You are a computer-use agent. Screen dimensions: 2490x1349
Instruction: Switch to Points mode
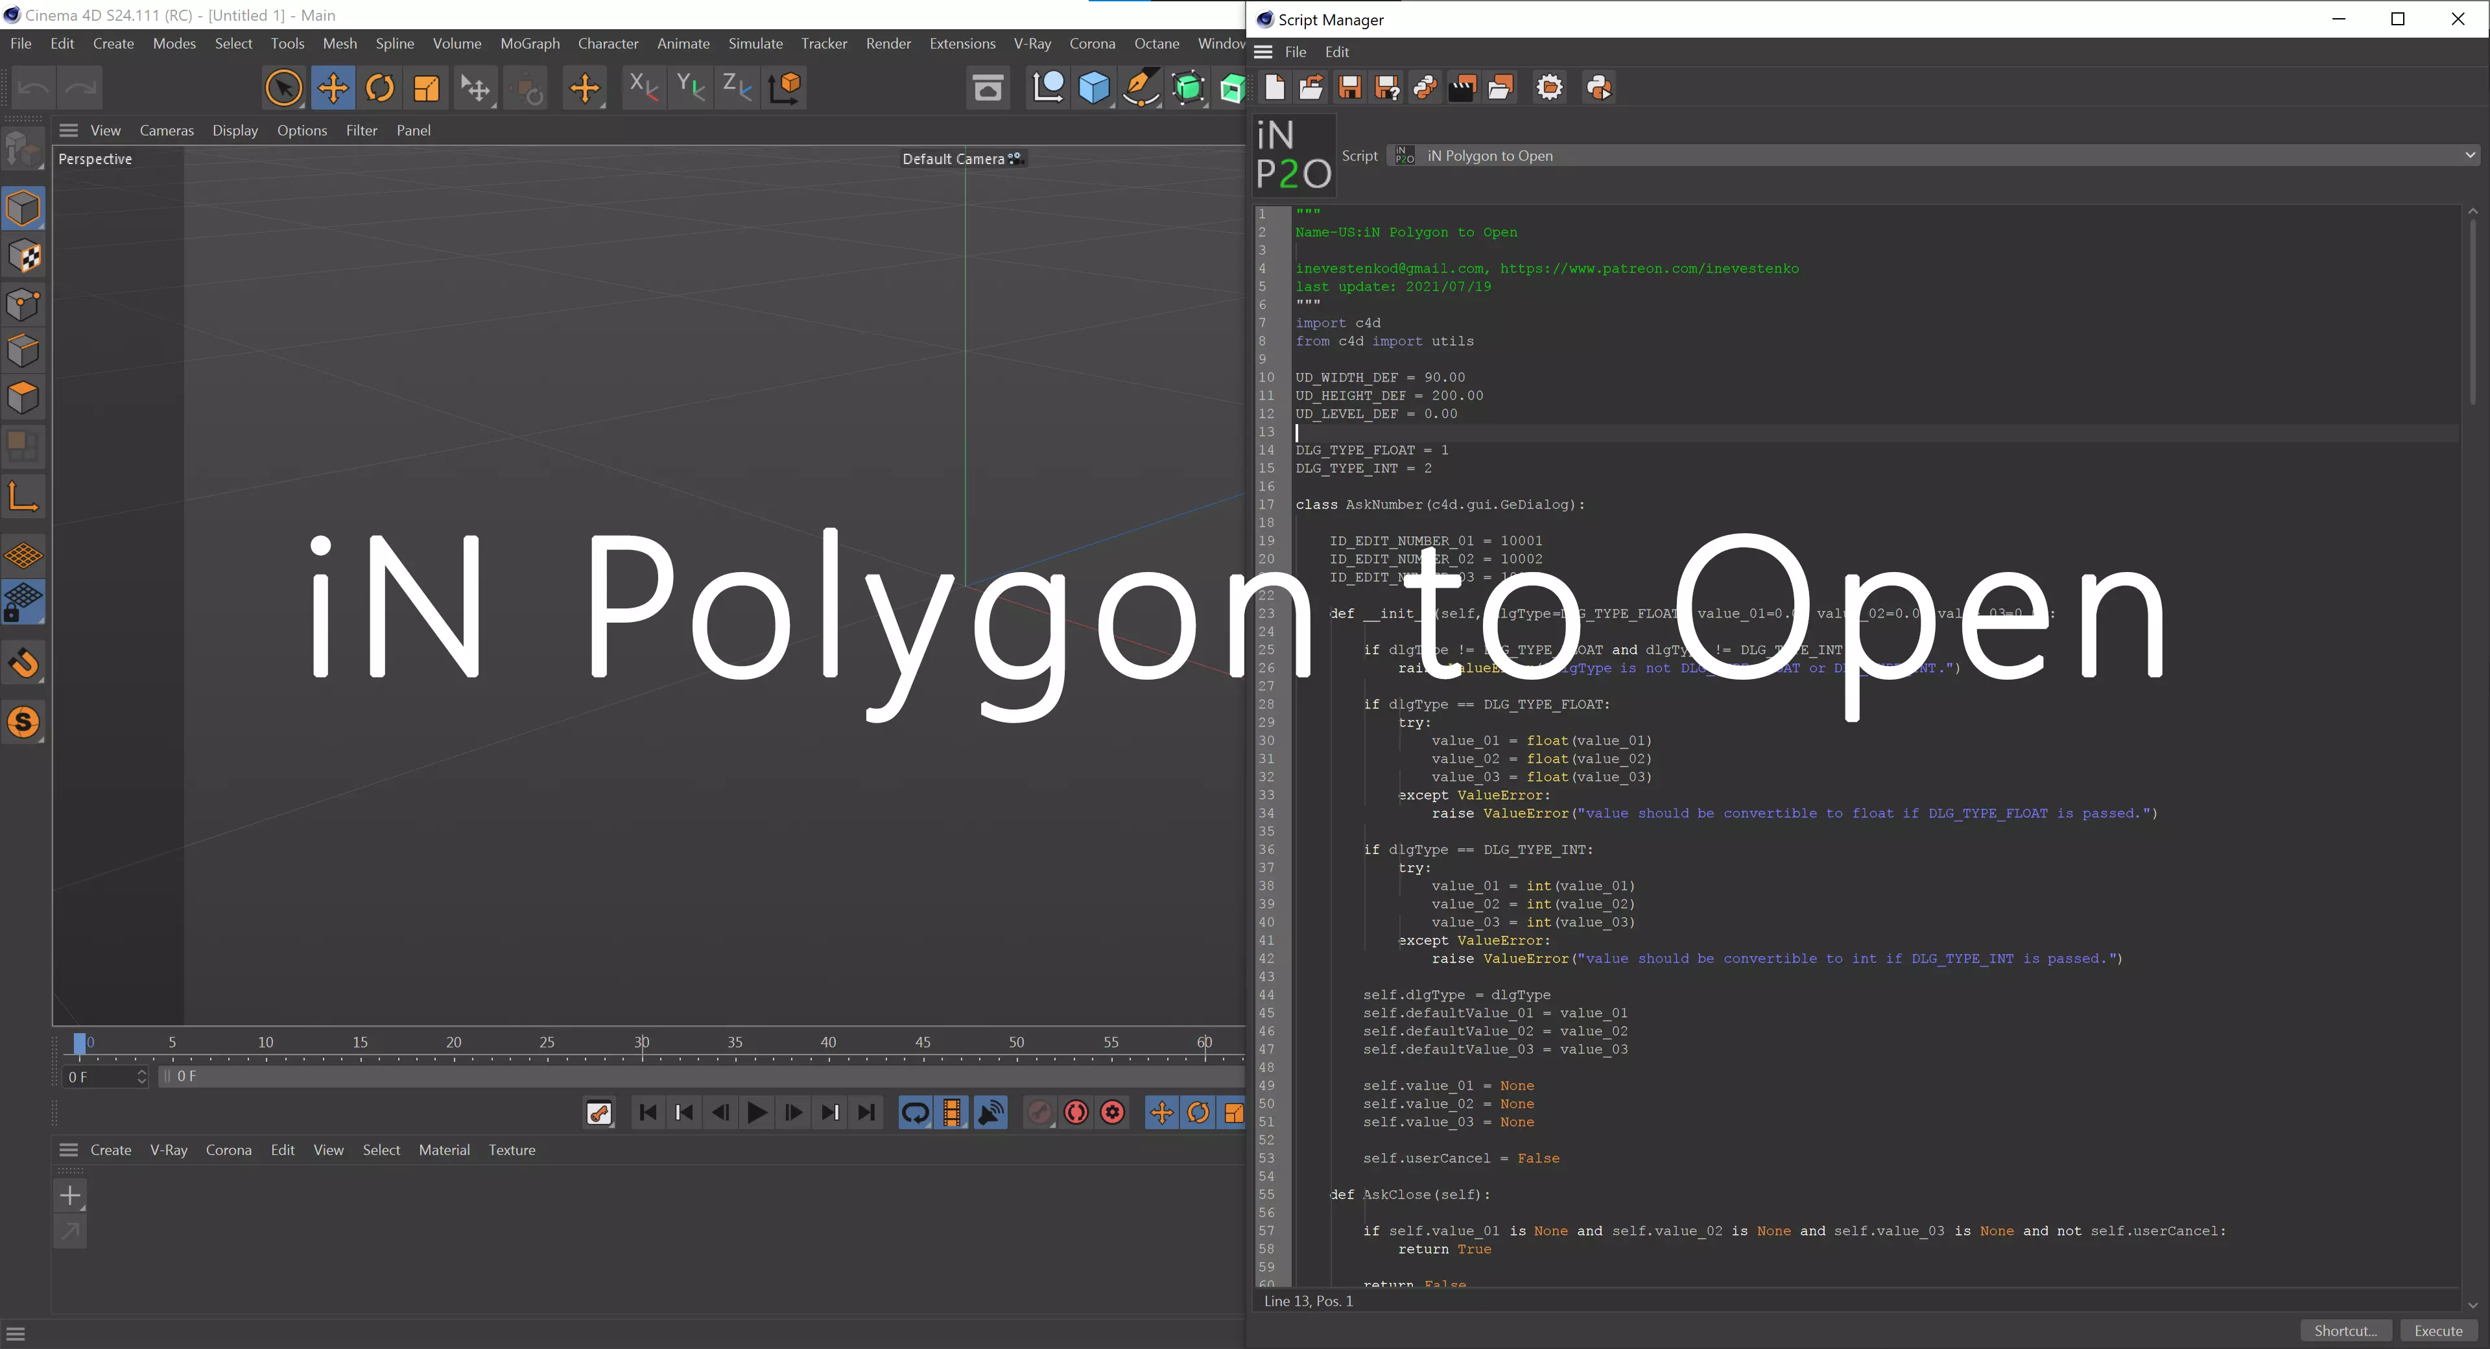23,304
